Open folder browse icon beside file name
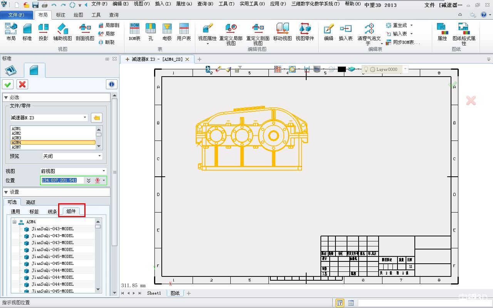Image resolution: width=493 pixels, height=308 pixels. click(97, 118)
